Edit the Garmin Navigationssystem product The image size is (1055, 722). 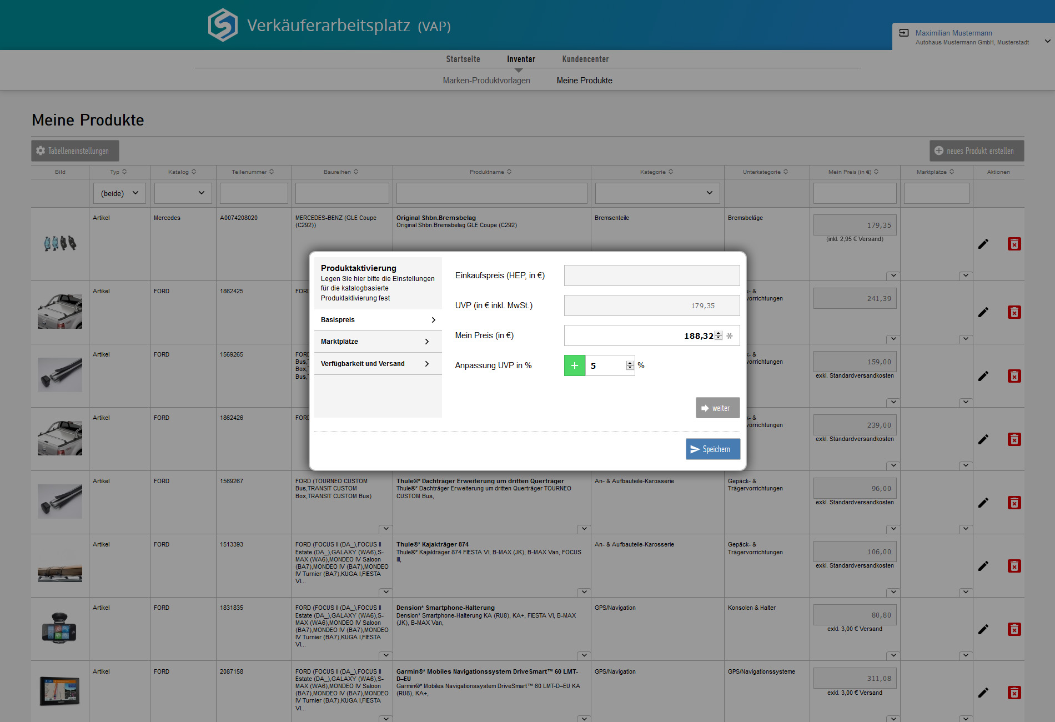(x=983, y=693)
